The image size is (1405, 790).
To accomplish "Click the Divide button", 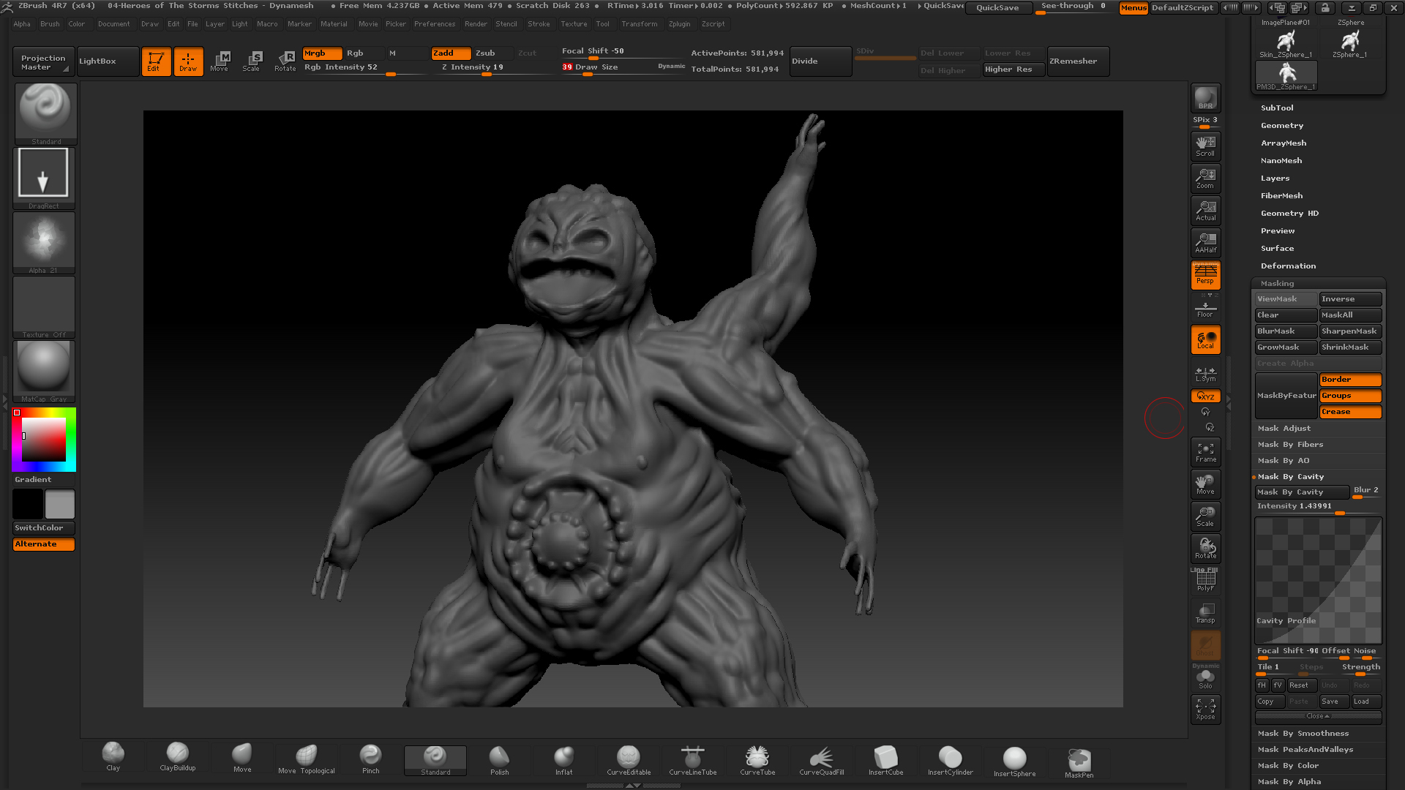I will click(x=820, y=61).
